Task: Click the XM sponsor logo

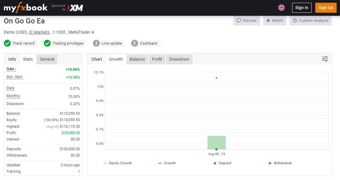Action: click(75, 8)
